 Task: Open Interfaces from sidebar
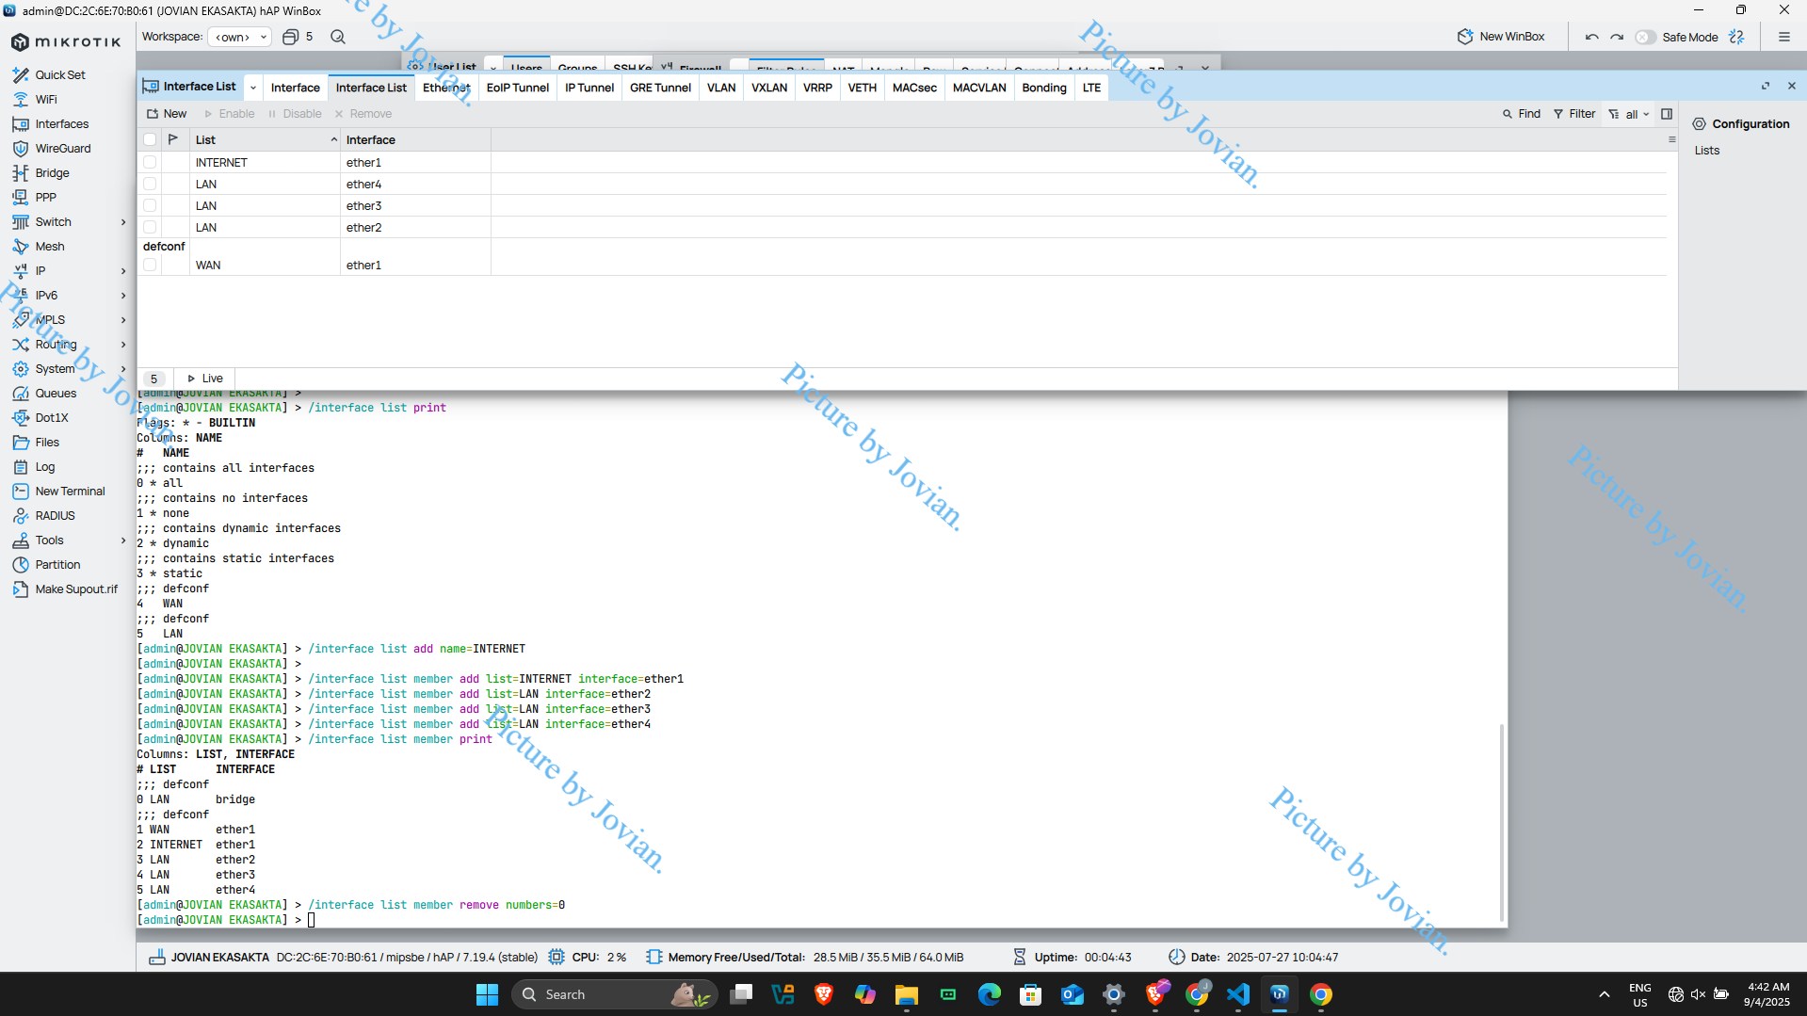coord(61,124)
